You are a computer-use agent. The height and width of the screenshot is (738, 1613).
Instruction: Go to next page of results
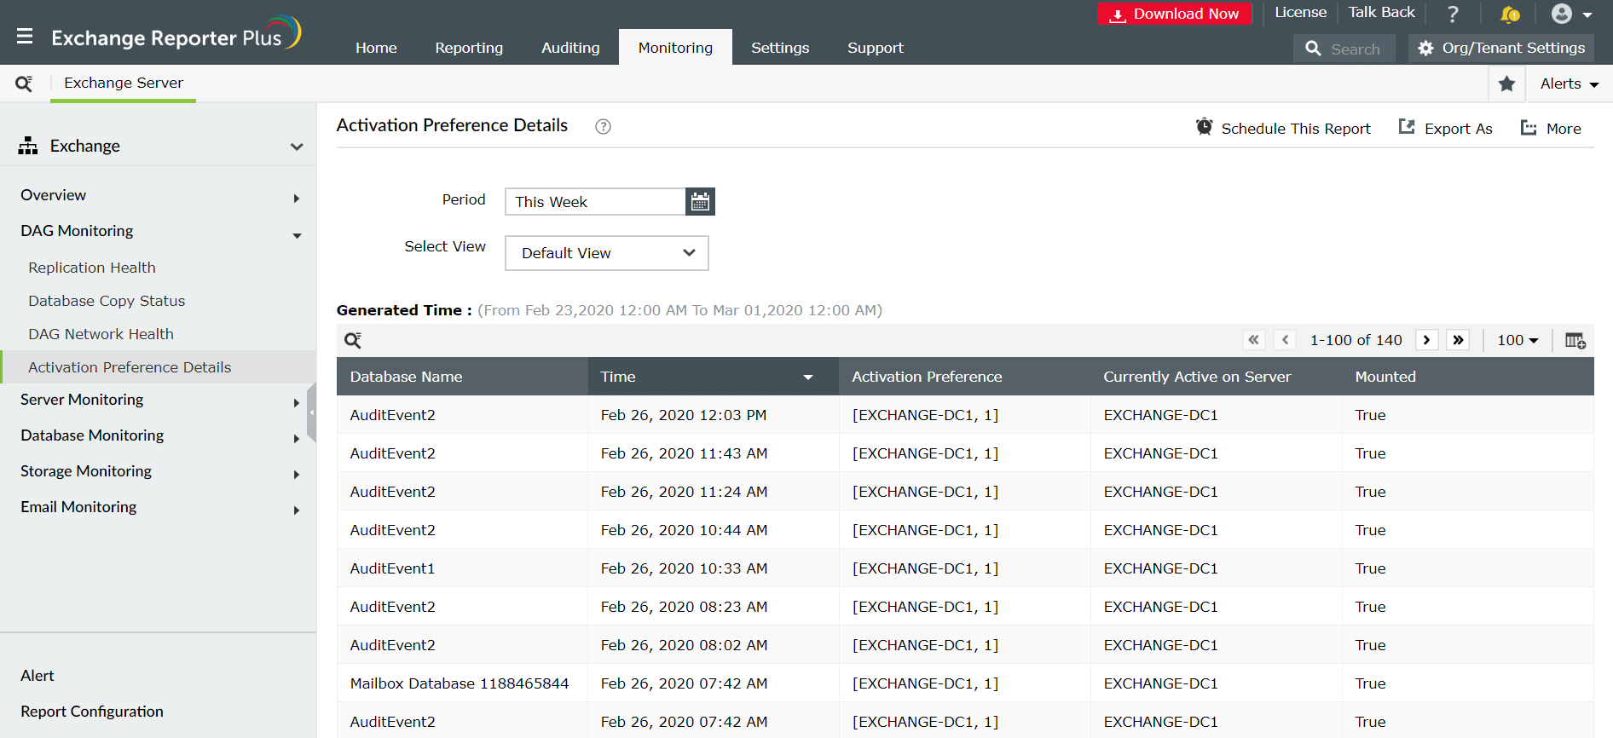tap(1426, 340)
